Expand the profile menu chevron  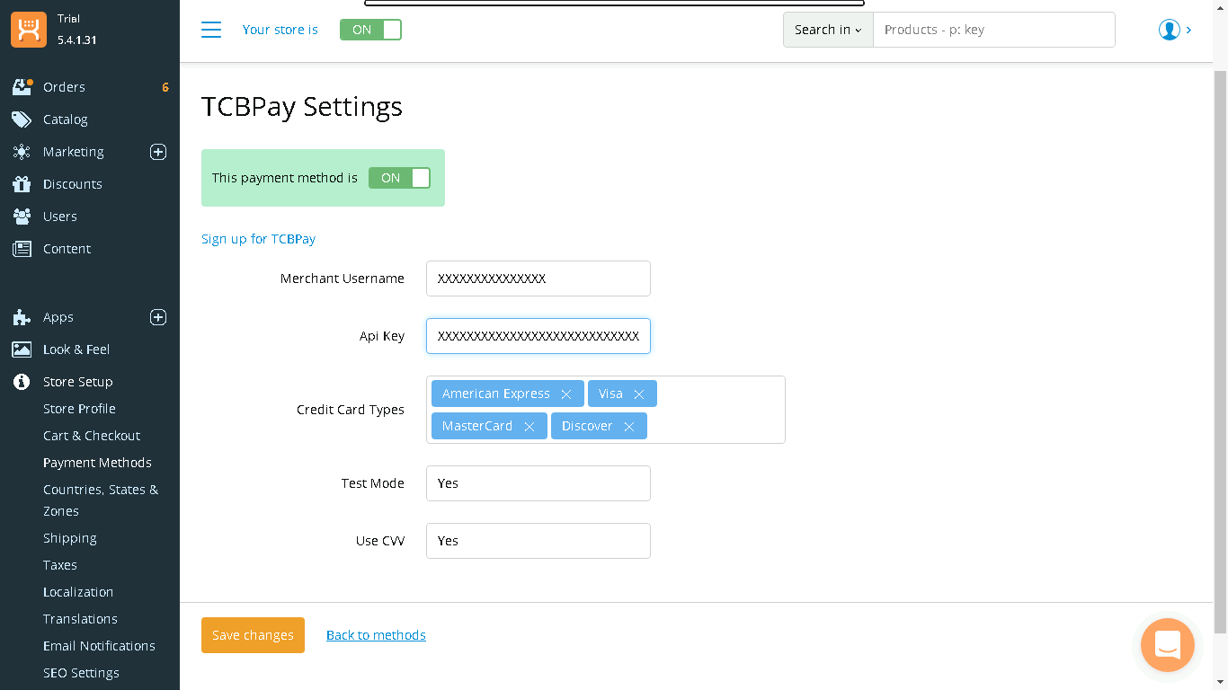tap(1189, 30)
